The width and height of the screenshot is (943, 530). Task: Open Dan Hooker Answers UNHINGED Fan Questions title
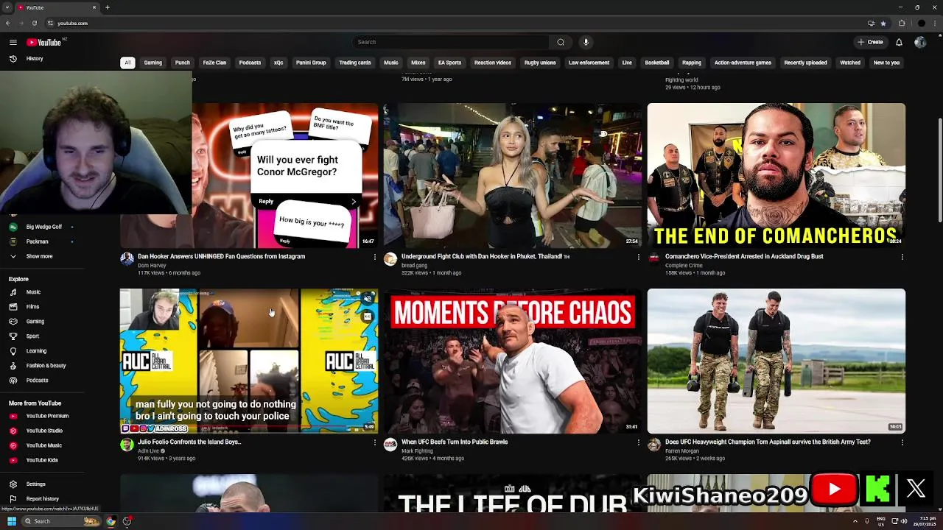coord(221,256)
